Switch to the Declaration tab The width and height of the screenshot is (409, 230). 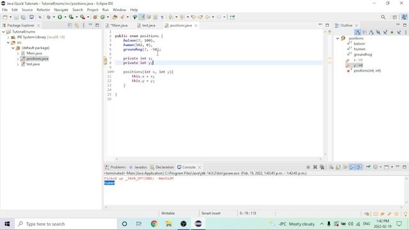point(162,167)
